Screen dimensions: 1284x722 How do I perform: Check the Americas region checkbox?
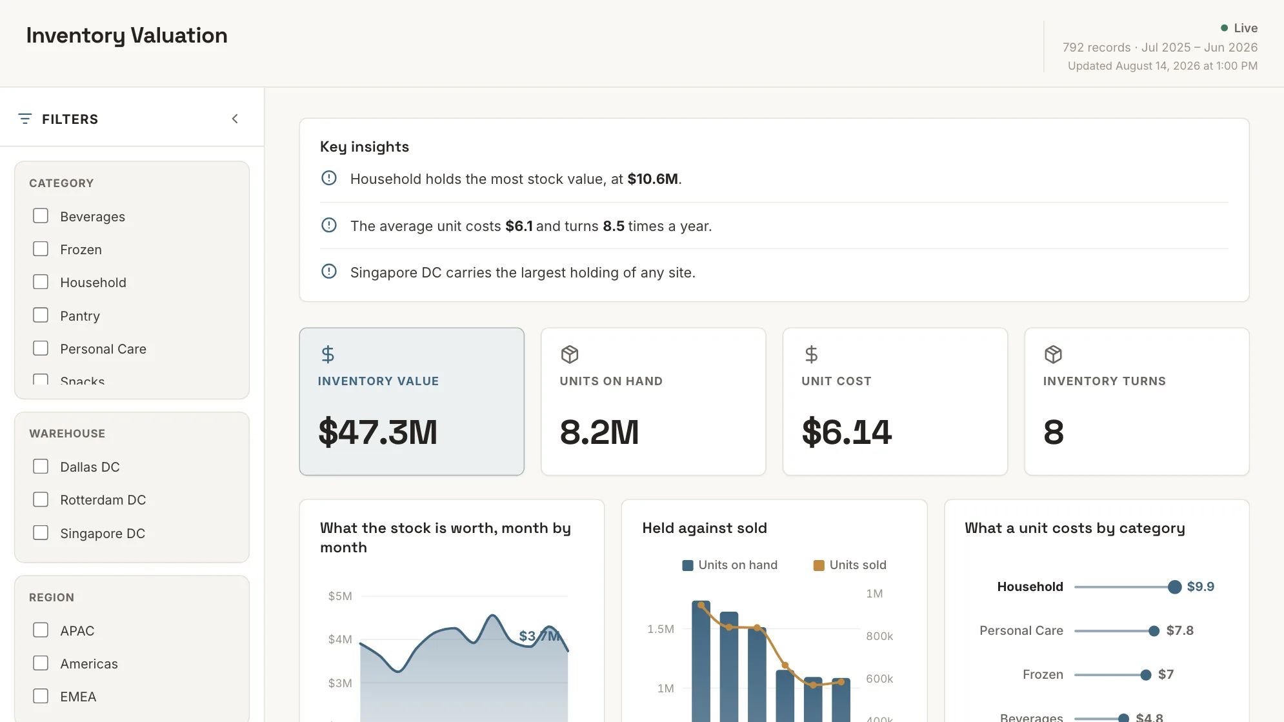tap(41, 663)
